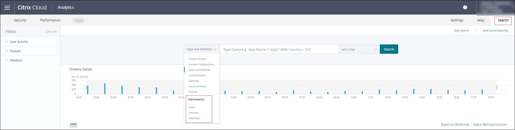Click the Save Search link

[x=461, y=31]
